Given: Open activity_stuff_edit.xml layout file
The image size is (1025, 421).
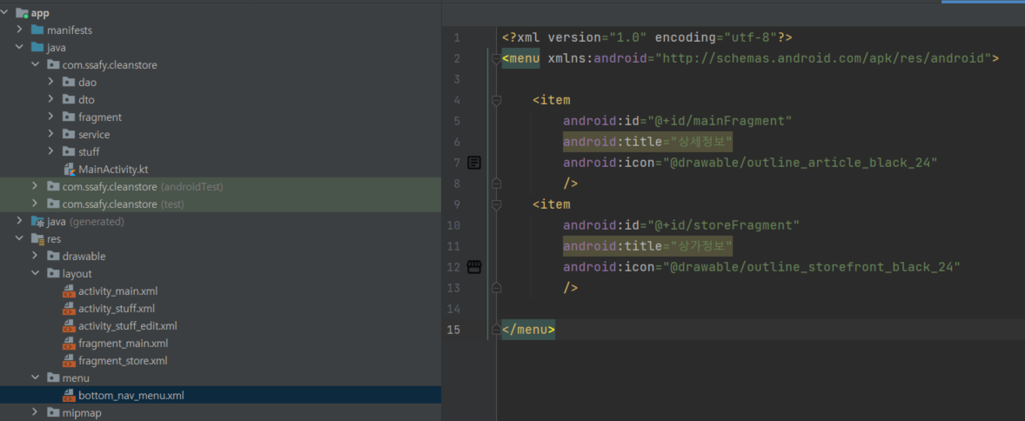Looking at the screenshot, I should coord(127,325).
